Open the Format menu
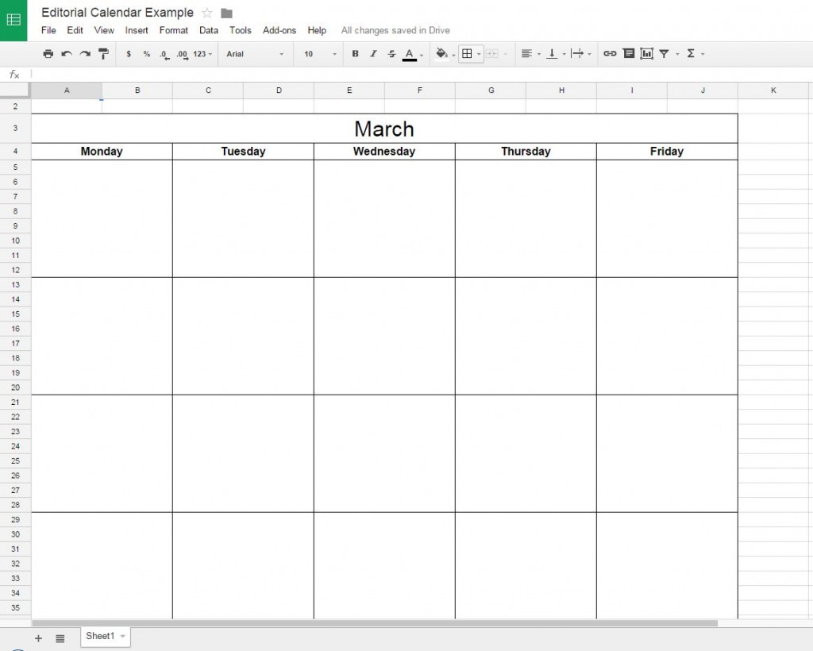 pyautogui.click(x=173, y=30)
